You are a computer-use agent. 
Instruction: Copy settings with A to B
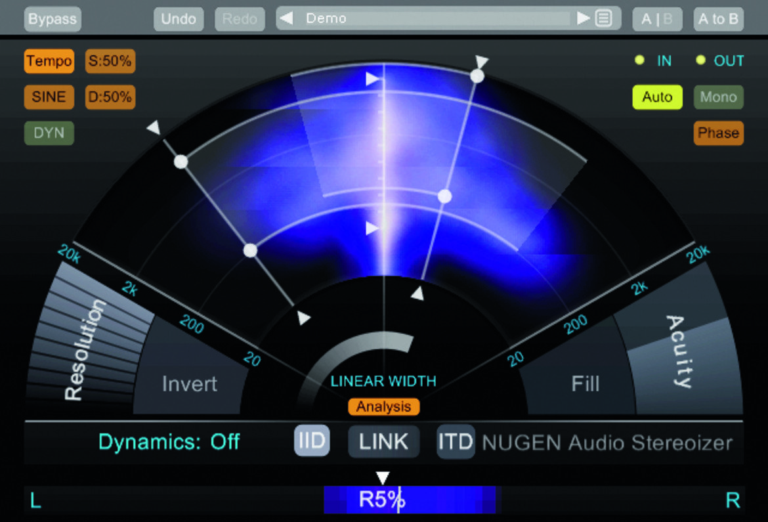click(x=719, y=19)
